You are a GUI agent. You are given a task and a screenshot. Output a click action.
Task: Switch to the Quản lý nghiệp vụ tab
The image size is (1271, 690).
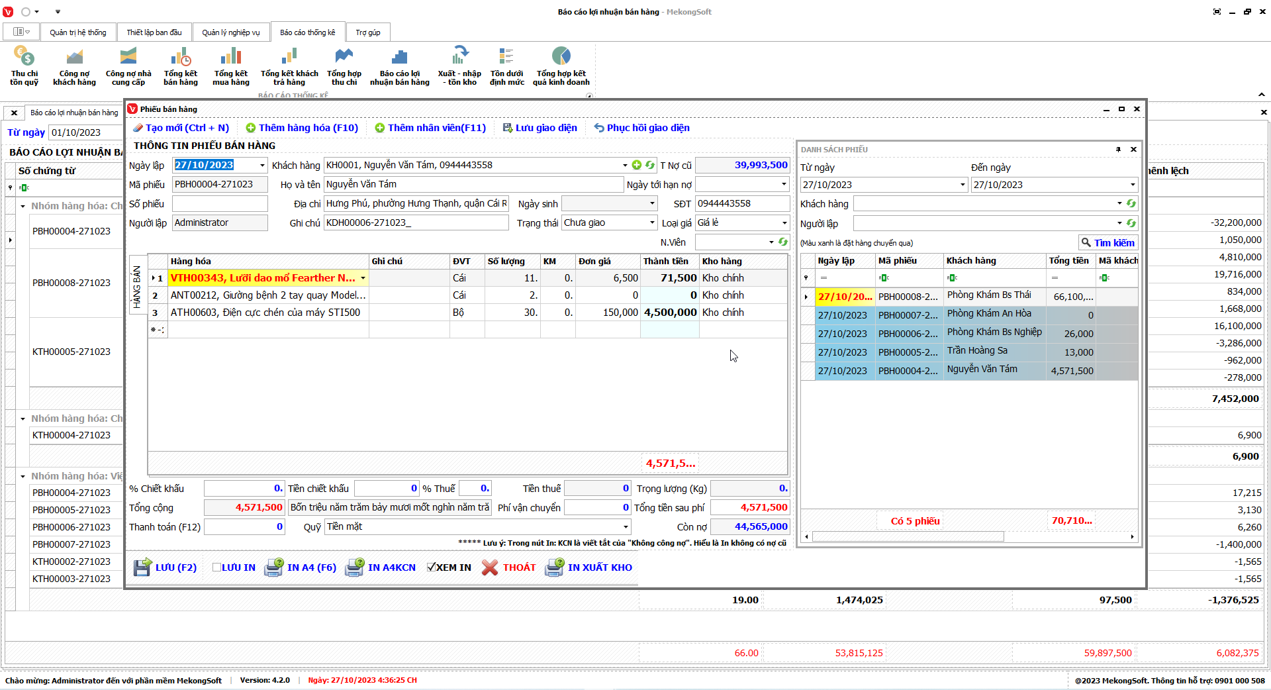230,32
